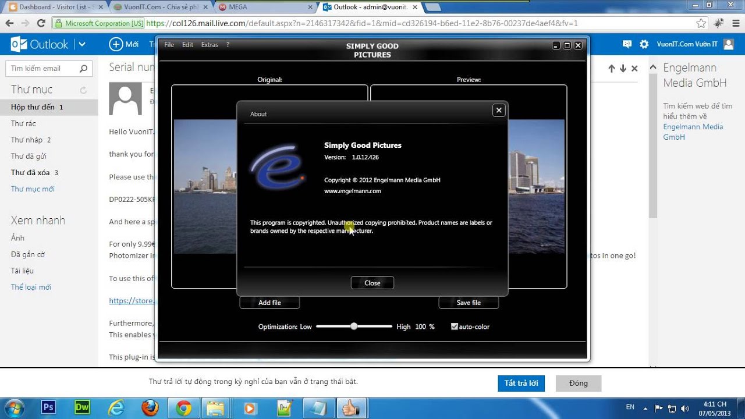The height and width of the screenshot is (419, 745).
Task: Go to next message down arrow
Action: point(623,68)
